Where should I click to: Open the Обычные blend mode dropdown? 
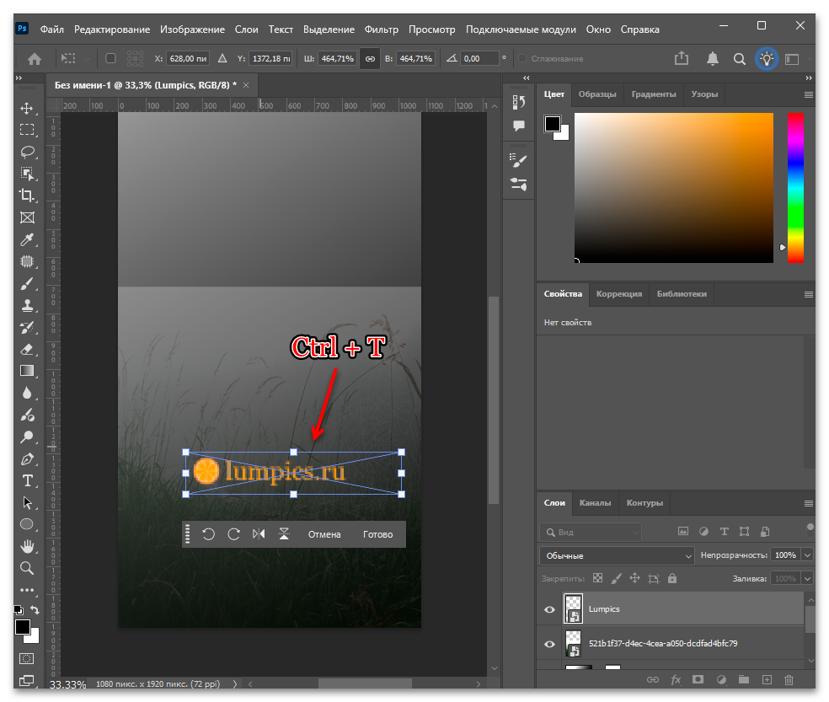[x=617, y=555]
